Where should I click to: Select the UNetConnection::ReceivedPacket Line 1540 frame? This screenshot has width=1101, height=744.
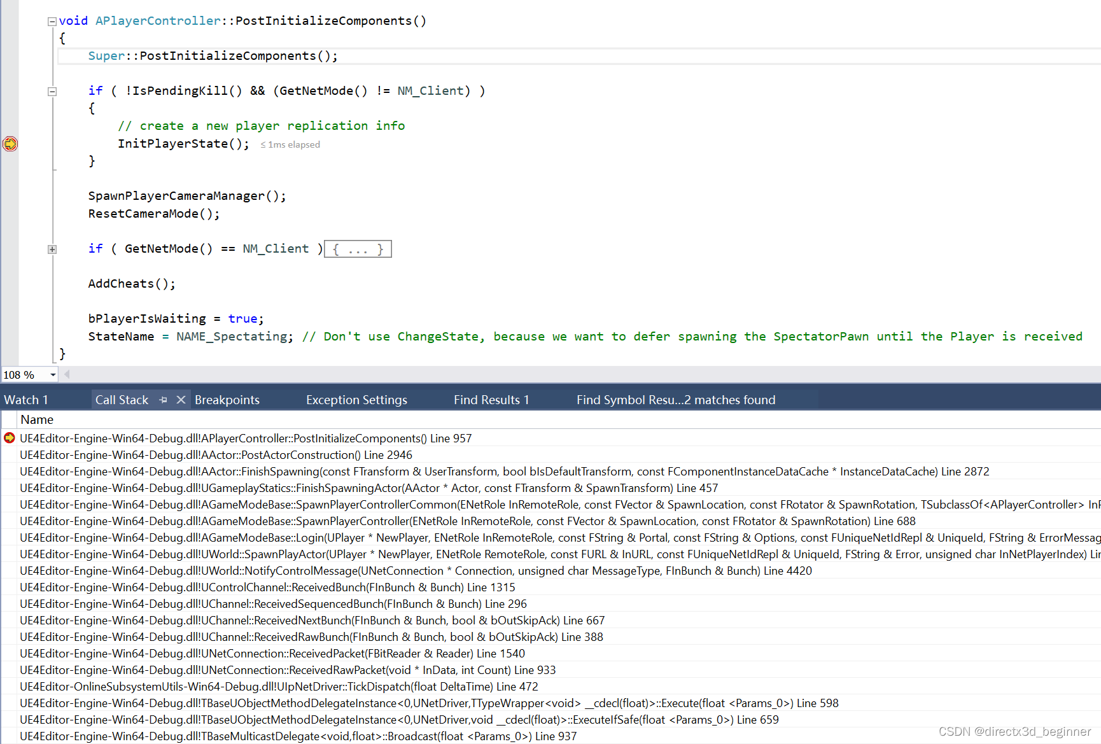272,653
